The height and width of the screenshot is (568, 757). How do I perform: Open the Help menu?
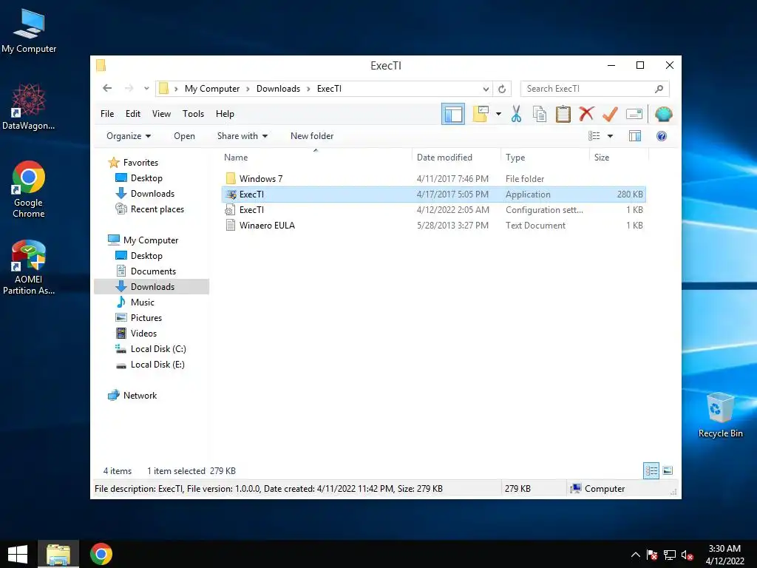tap(225, 114)
